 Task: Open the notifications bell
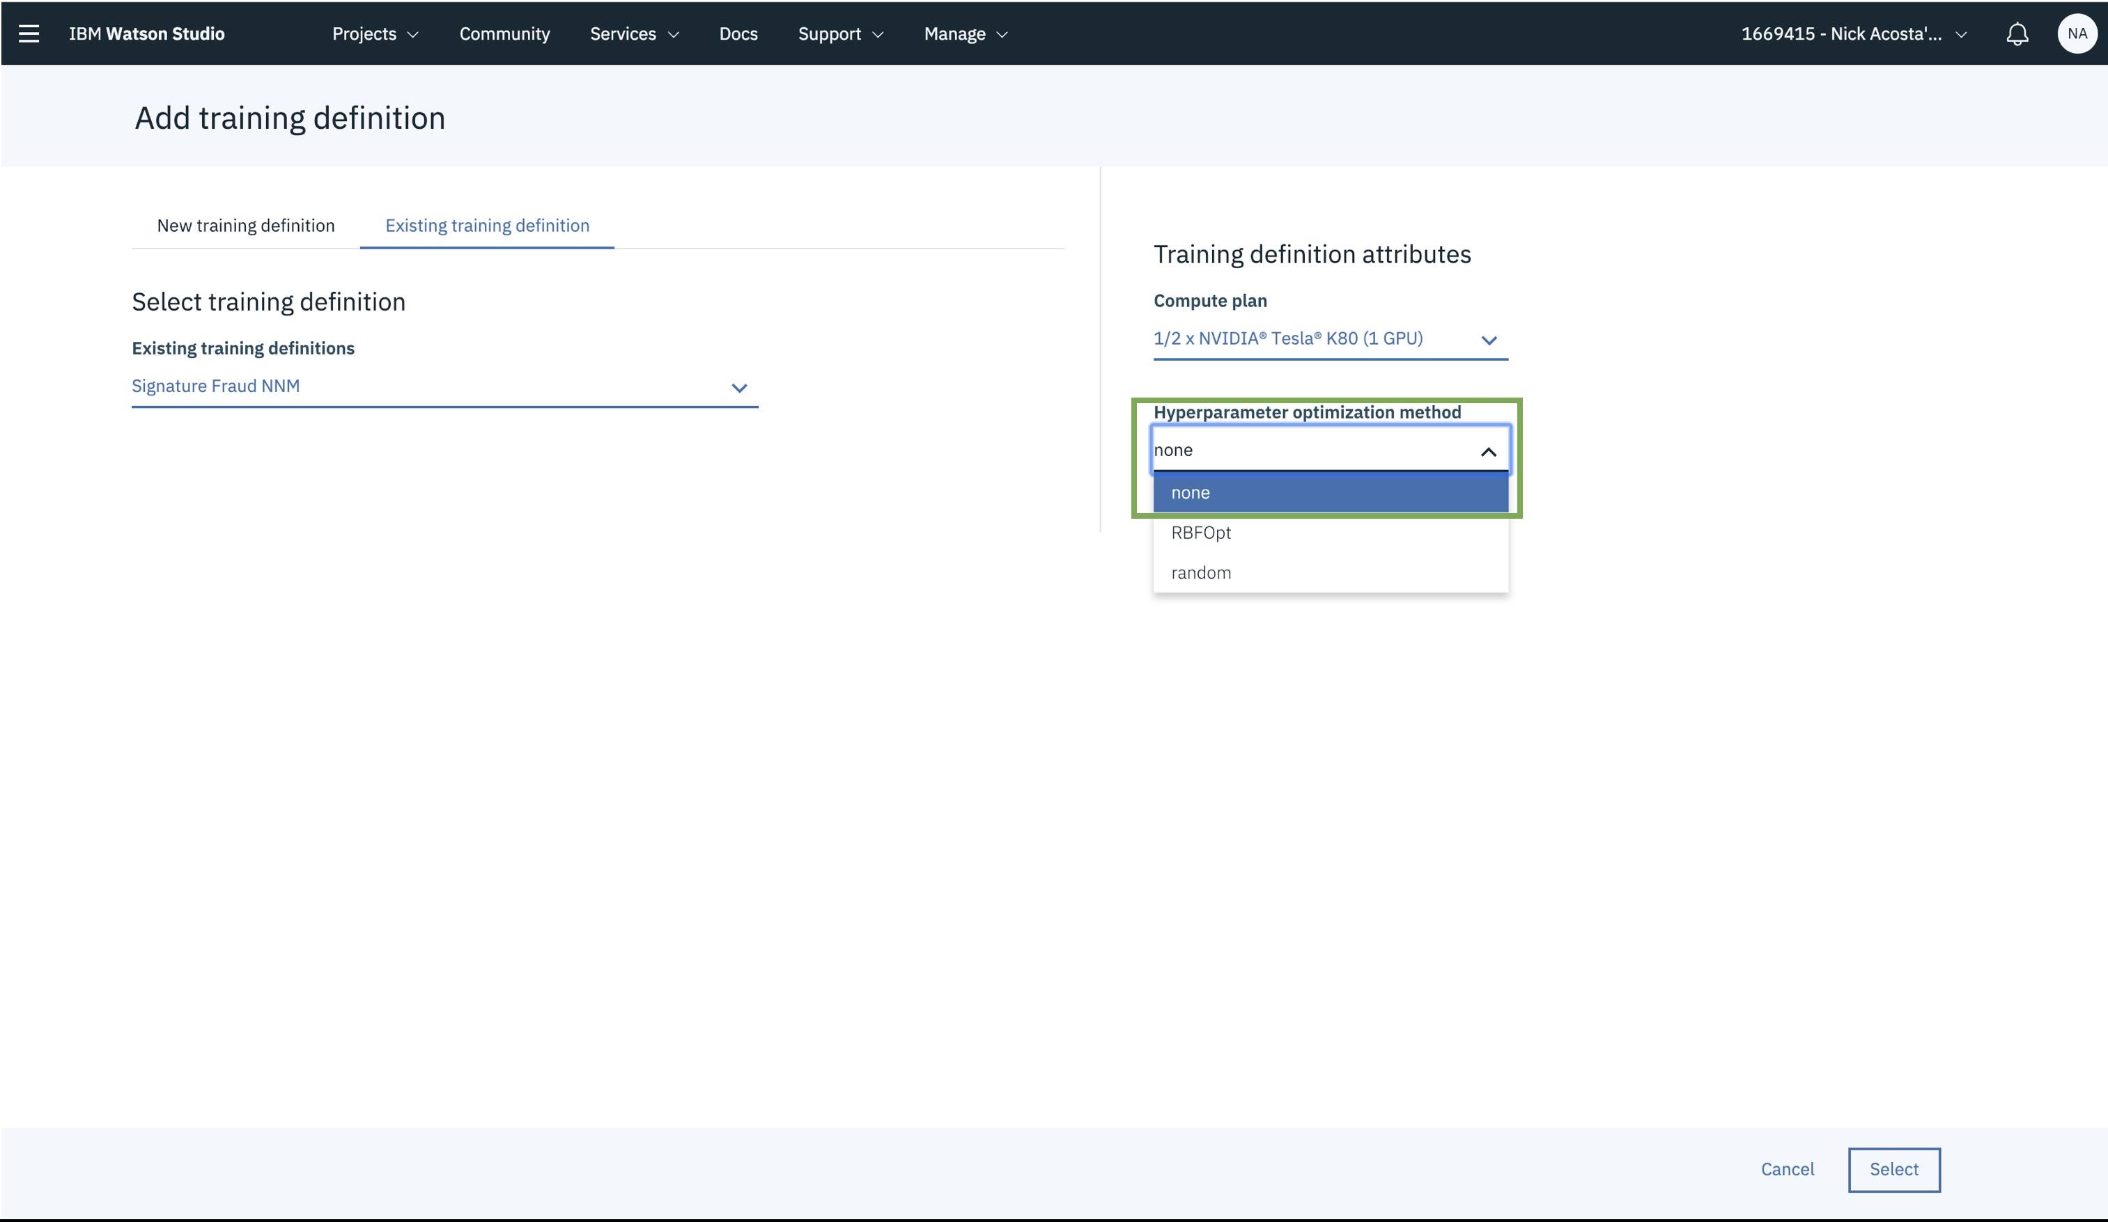[2017, 33]
